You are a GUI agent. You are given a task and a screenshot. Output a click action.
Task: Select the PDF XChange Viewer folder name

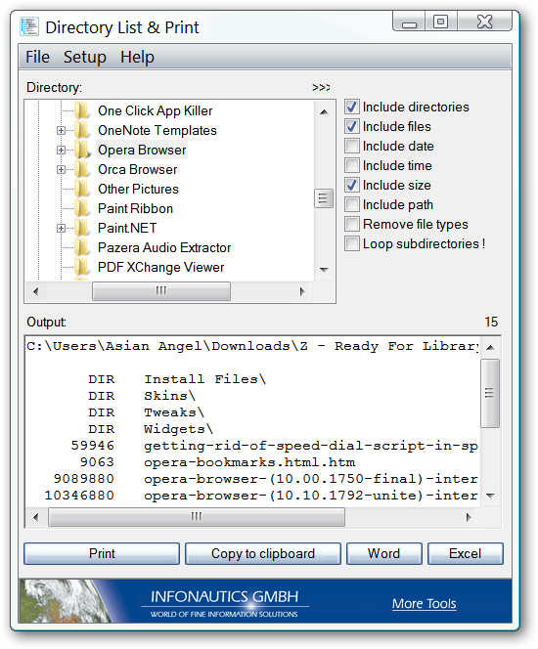(x=160, y=267)
